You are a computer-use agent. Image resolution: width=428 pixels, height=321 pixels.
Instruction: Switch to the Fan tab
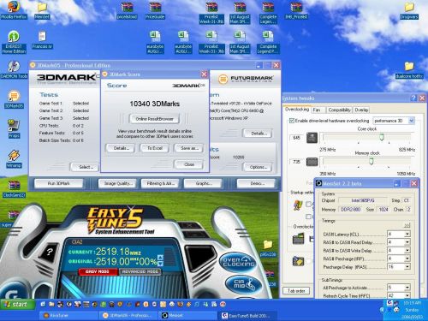coord(318,110)
